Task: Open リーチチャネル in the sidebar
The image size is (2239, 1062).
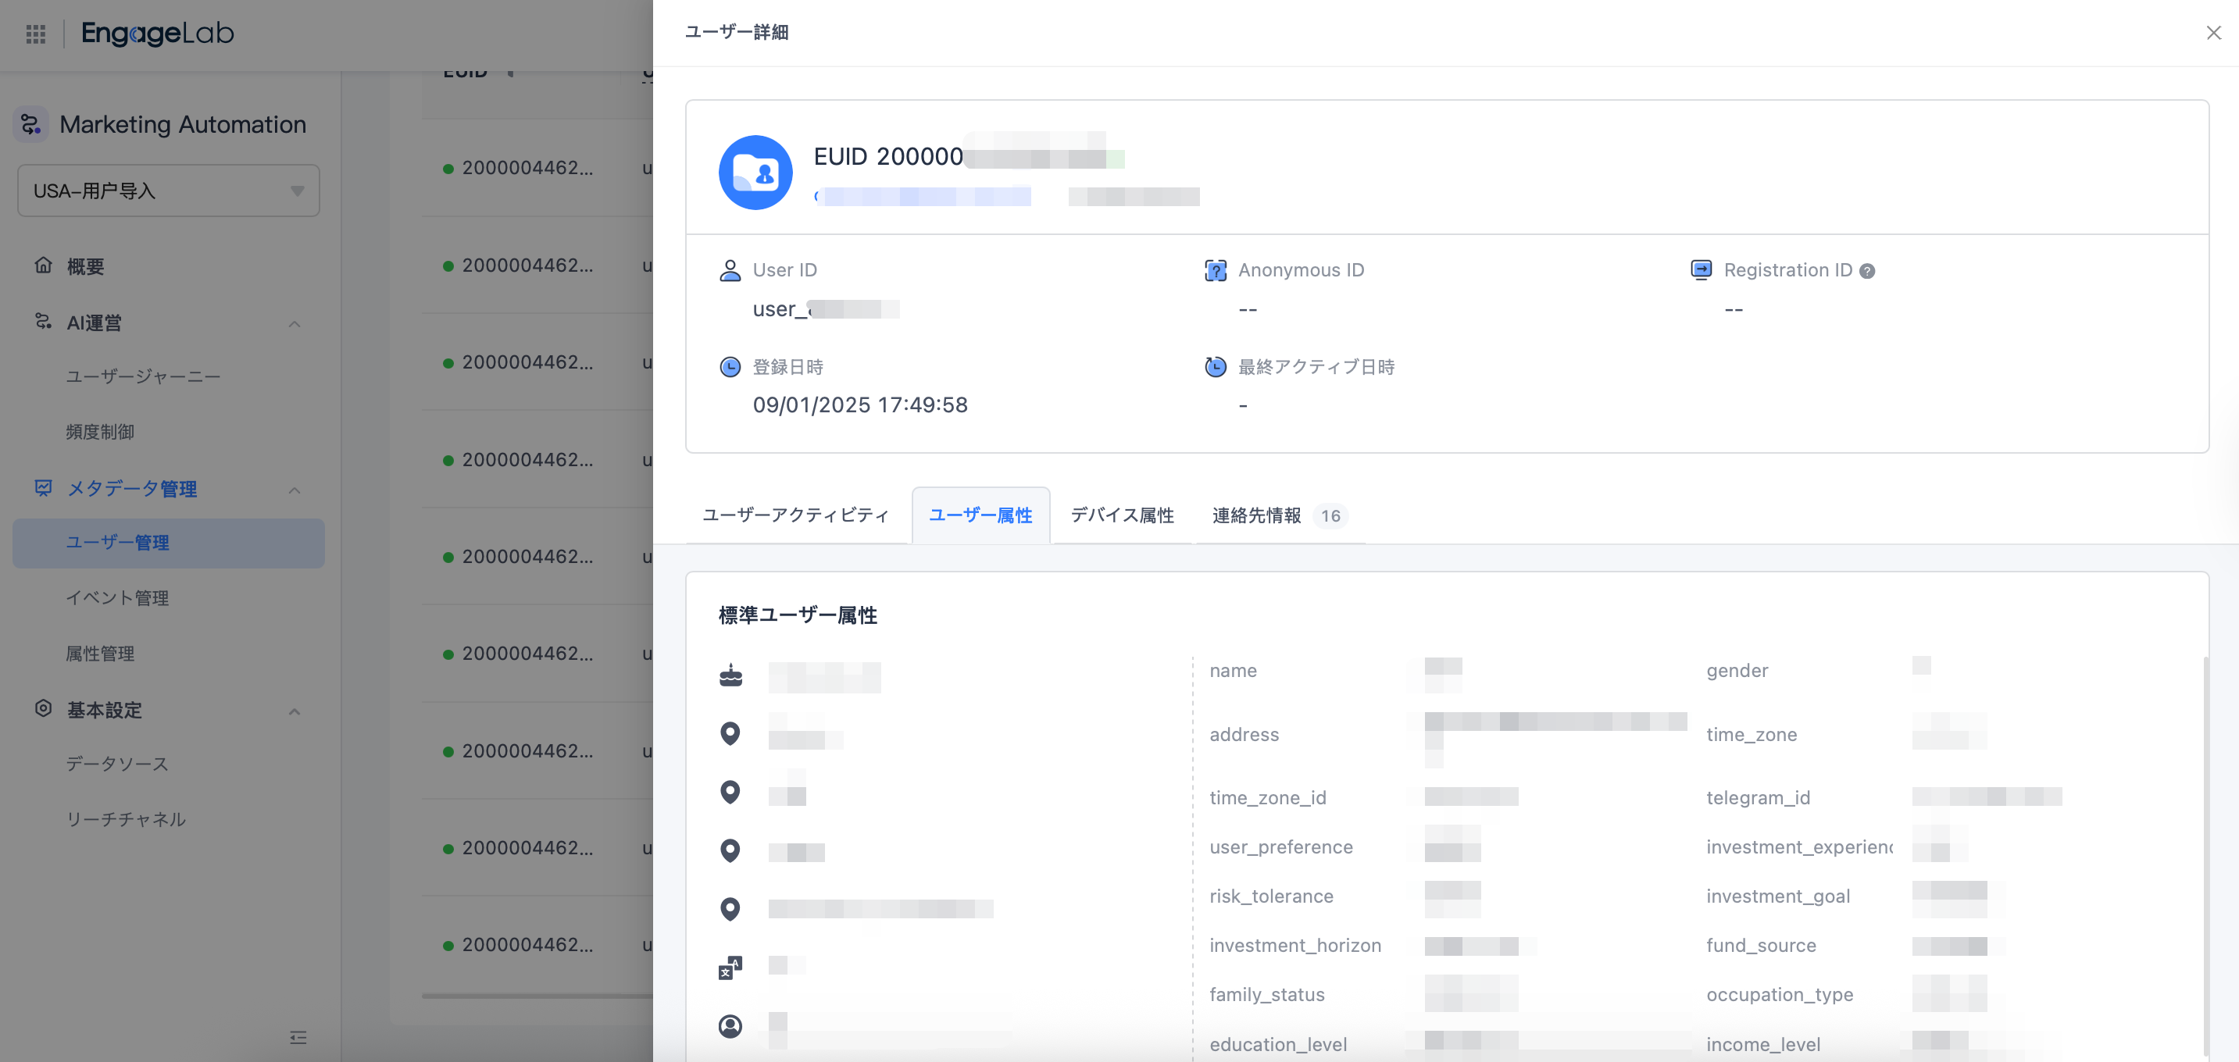Action: pyautogui.click(x=126, y=819)
